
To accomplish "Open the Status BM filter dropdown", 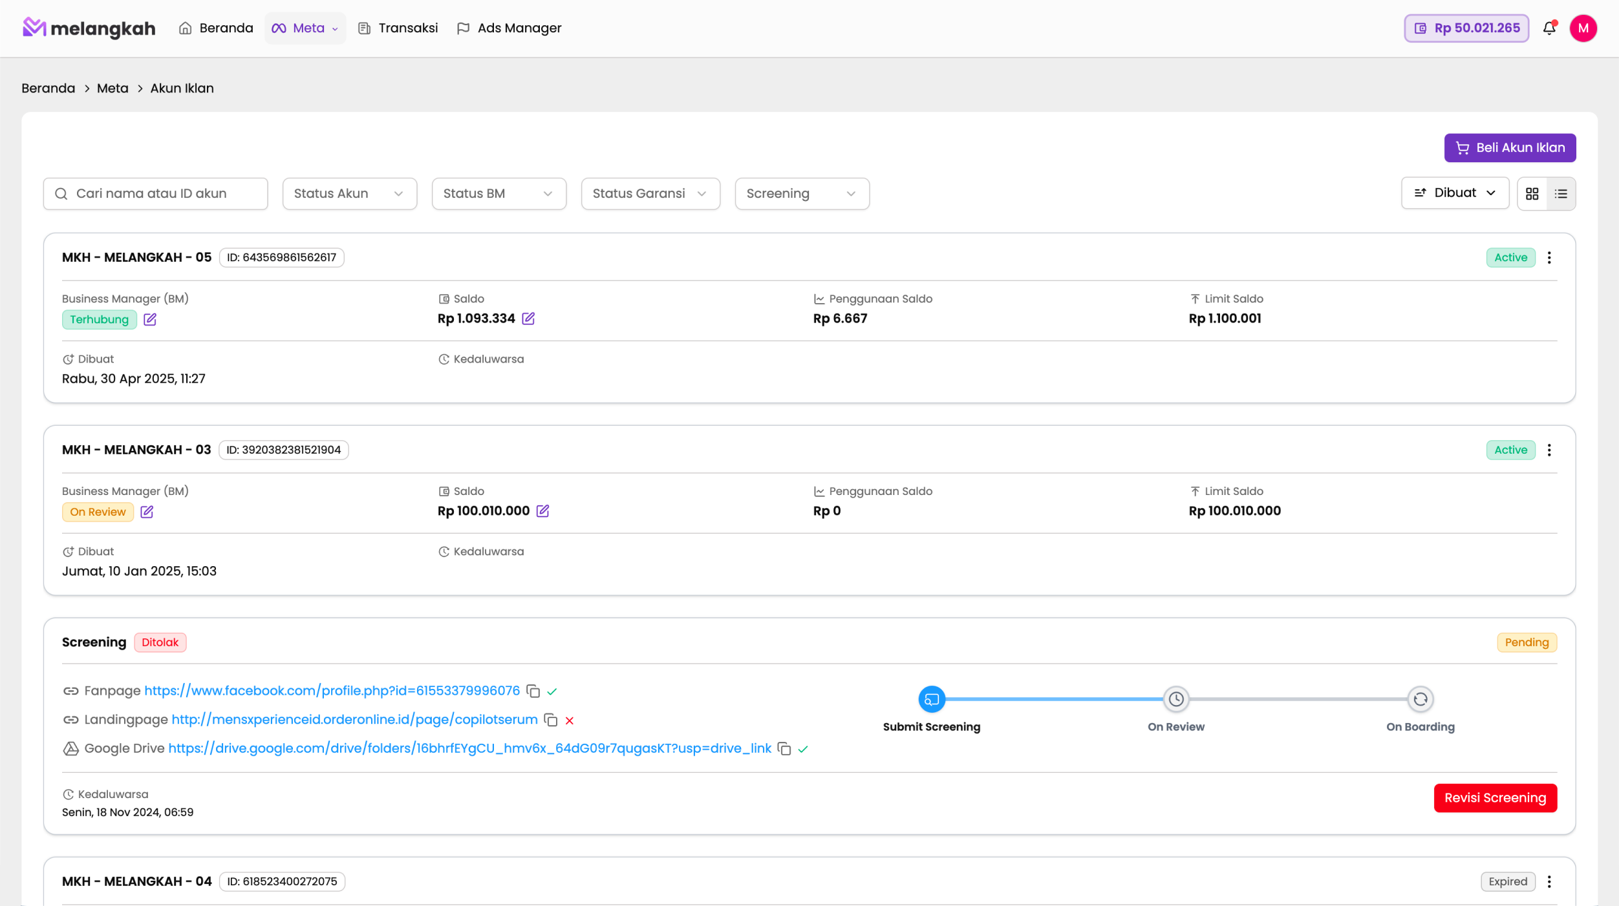I will tap(499, 193).
